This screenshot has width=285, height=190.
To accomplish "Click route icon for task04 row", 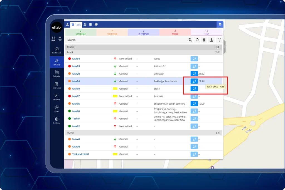I will tap(194, 59).
